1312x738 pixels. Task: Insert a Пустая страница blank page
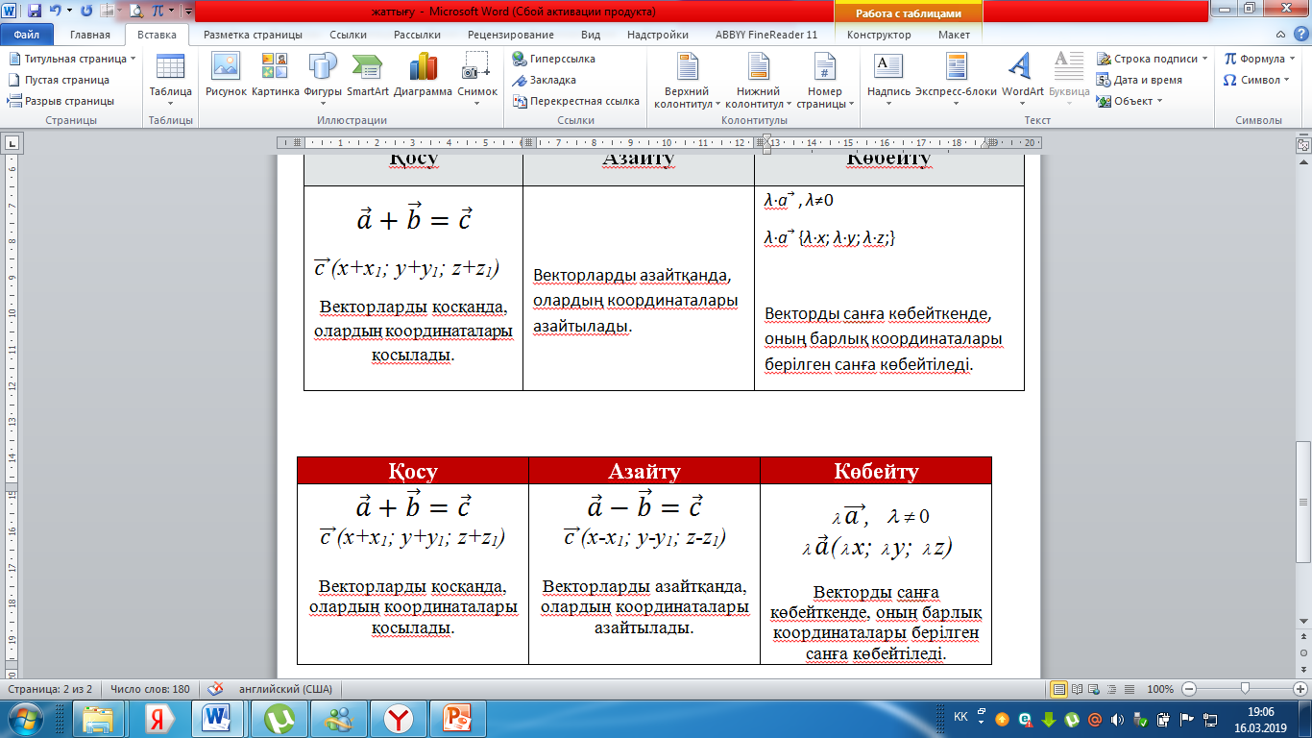59,80
